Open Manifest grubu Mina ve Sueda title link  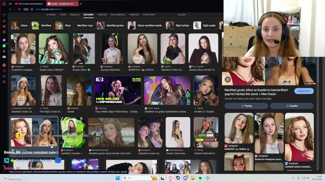point(256,92)
